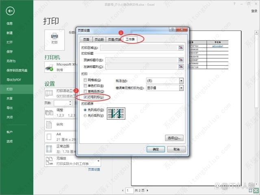
Task: Click the 左端标题列 range selector icon
Action: (180, 66)
